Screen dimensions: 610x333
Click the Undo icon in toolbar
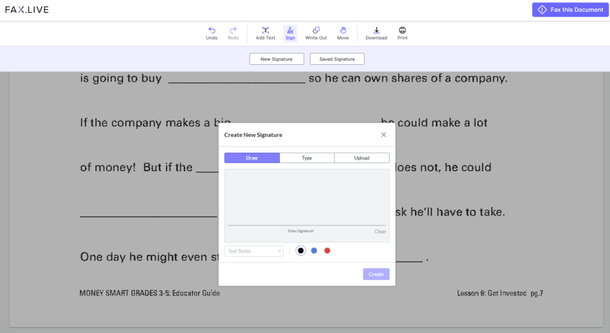[211, 33]
